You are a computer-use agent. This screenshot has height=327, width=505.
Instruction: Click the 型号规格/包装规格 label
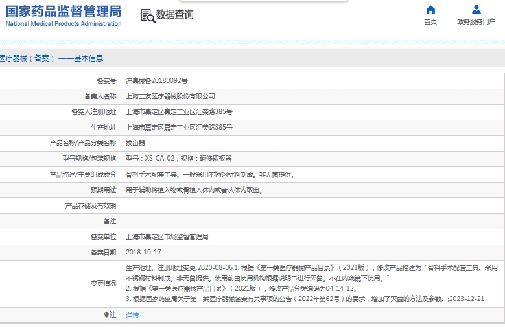(89, 159)
